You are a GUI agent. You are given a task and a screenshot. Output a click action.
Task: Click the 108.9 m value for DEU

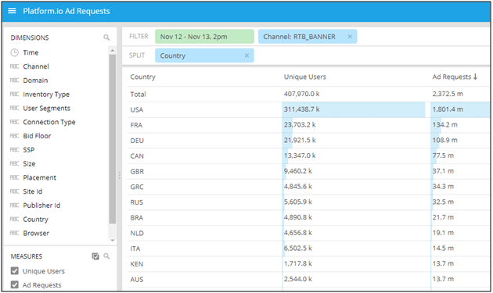click(x=444, y=140)
